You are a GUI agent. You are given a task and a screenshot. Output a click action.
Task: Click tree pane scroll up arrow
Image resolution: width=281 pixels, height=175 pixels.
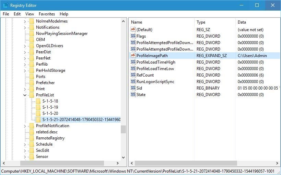123,21
